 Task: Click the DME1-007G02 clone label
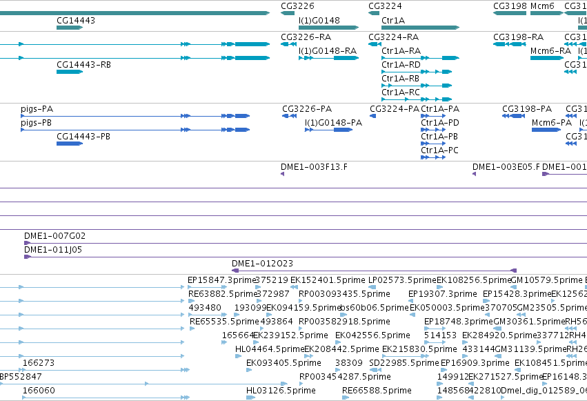(x=54, y=236)
